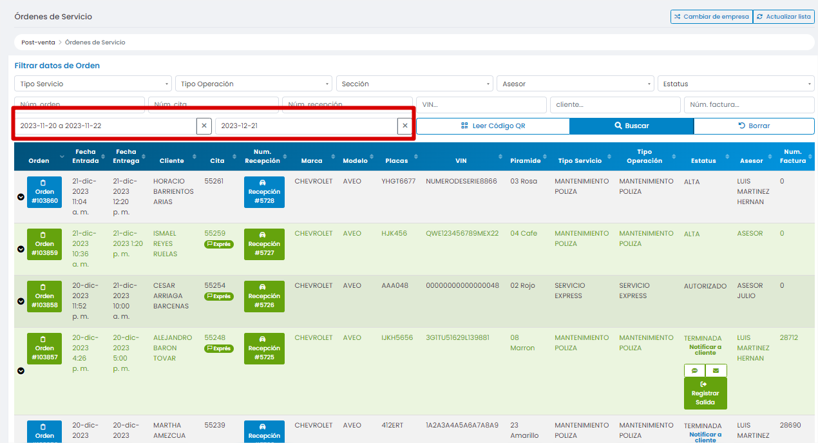
Task: Click VIN QWE123456789MEX22
Action: click(x=462, y=233)
